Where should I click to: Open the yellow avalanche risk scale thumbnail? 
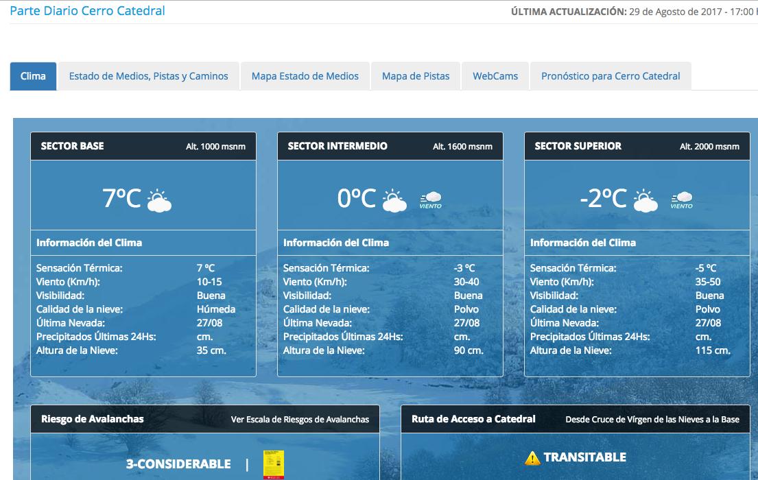pyautogui.click(x=274, y=464)
